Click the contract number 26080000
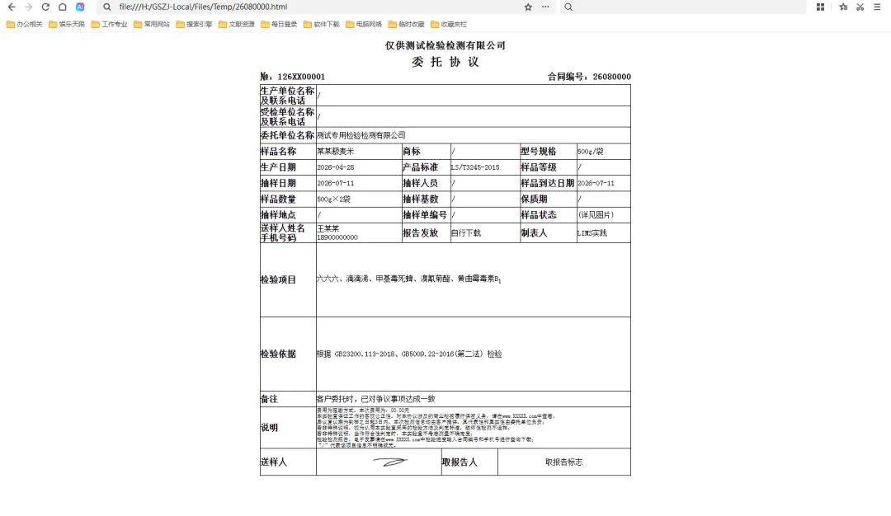The height and width of the screenshot is (516, 891). (x=611, y=77)
